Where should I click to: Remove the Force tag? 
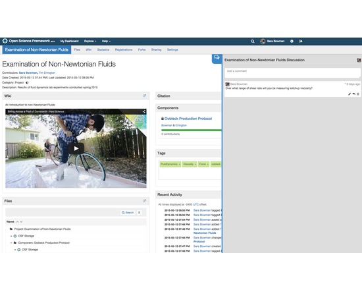(x=207, y=164)
